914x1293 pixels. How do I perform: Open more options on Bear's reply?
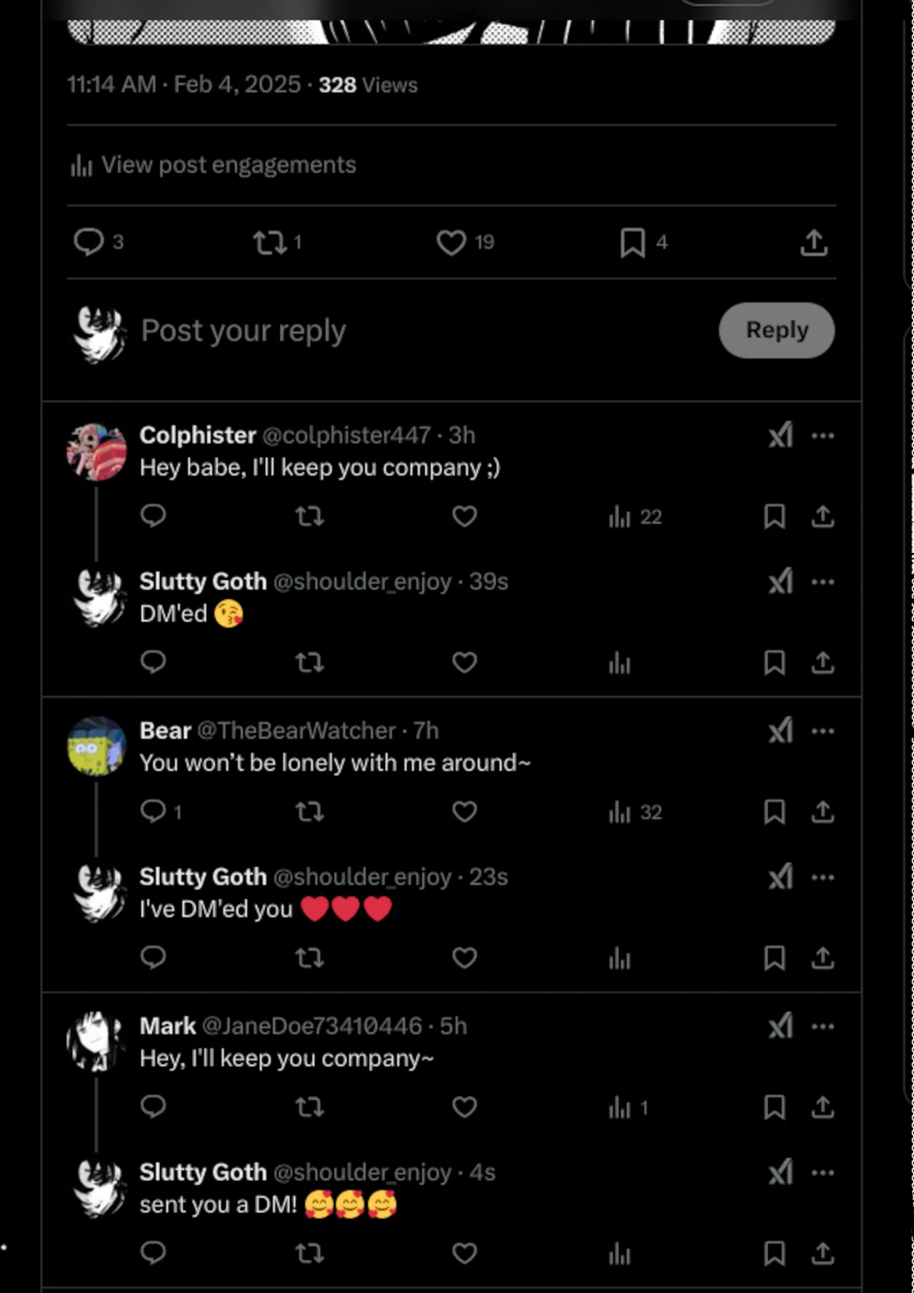823,731
